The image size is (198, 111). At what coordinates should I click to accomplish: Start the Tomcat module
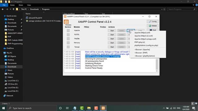tap(112, 47)
